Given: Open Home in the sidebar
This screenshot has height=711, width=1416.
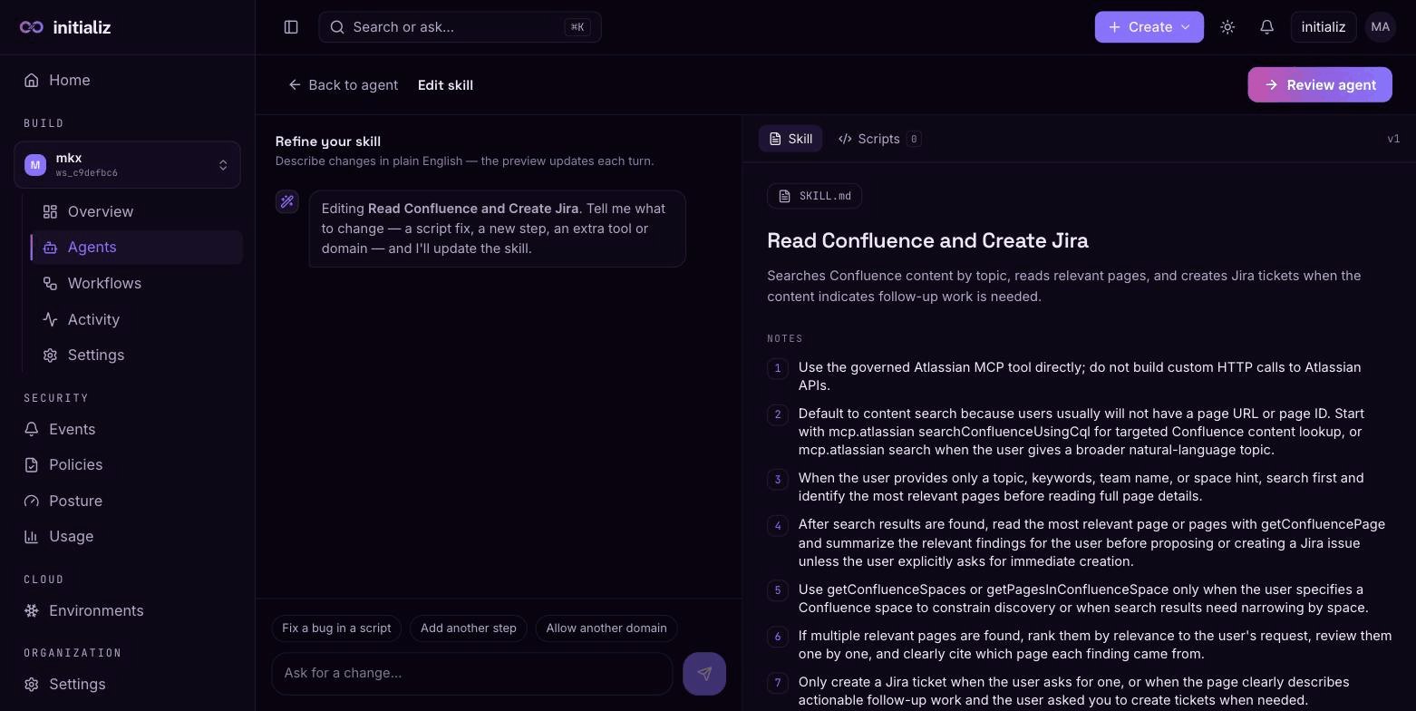Looking at the screenshot, I should pyautogui.click(x=127, y=80).
